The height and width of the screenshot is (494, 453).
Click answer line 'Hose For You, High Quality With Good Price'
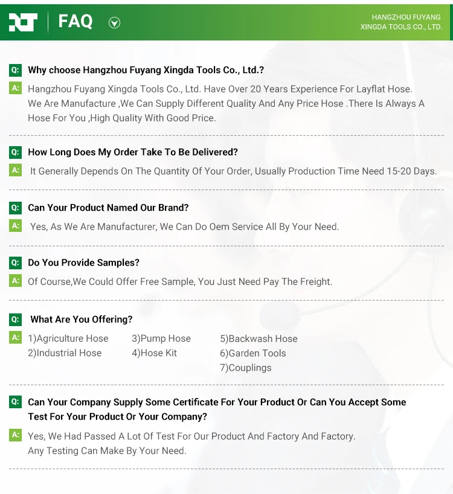pyautogui.click(x=122, y=118)
